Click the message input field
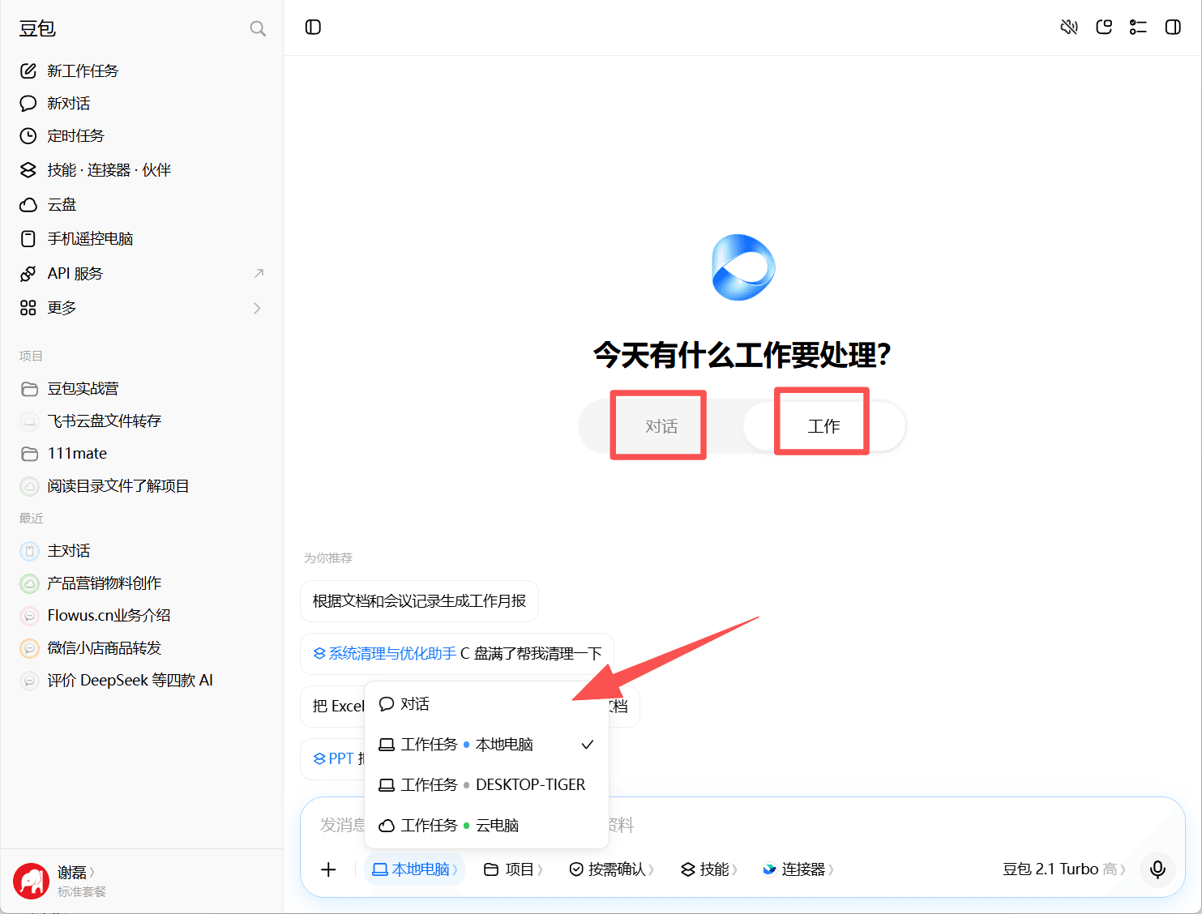 742,826
